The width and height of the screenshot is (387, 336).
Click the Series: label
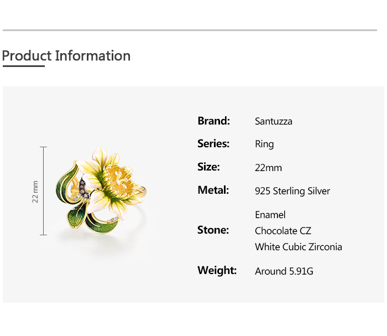click(x=213, y=144)
